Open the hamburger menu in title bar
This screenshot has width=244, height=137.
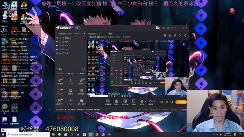pos(175,28)
